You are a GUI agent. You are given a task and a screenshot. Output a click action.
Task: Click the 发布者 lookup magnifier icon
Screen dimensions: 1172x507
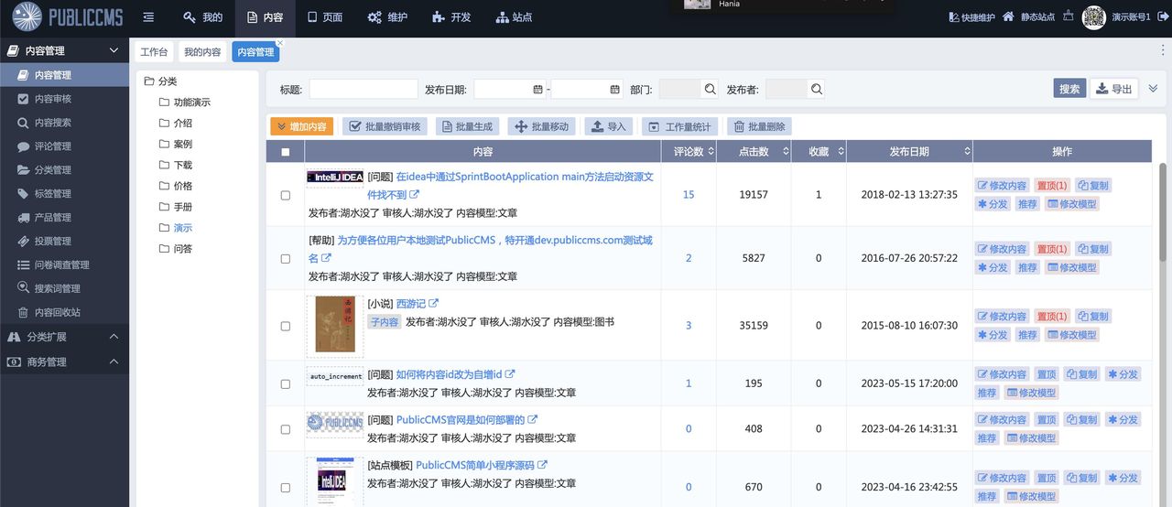(x=816, y=89)
